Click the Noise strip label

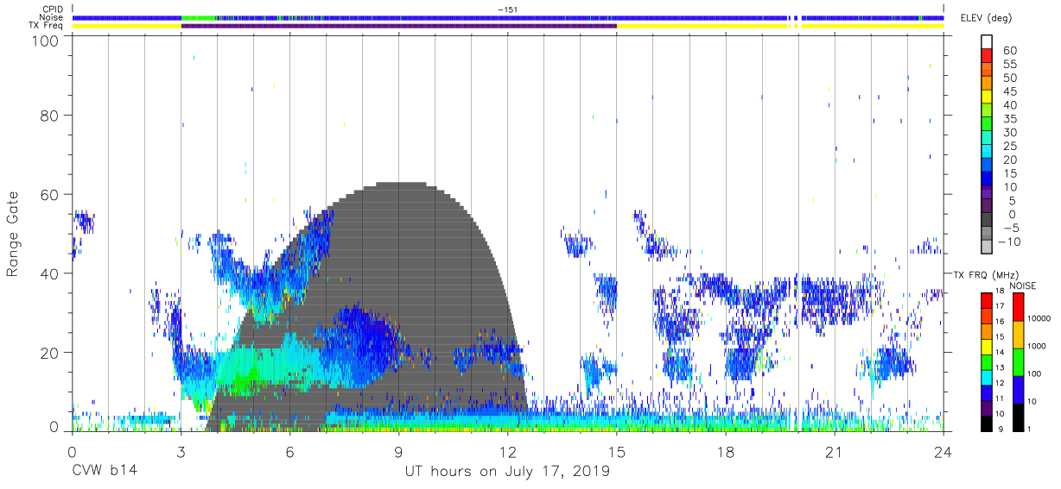point(50,17)
